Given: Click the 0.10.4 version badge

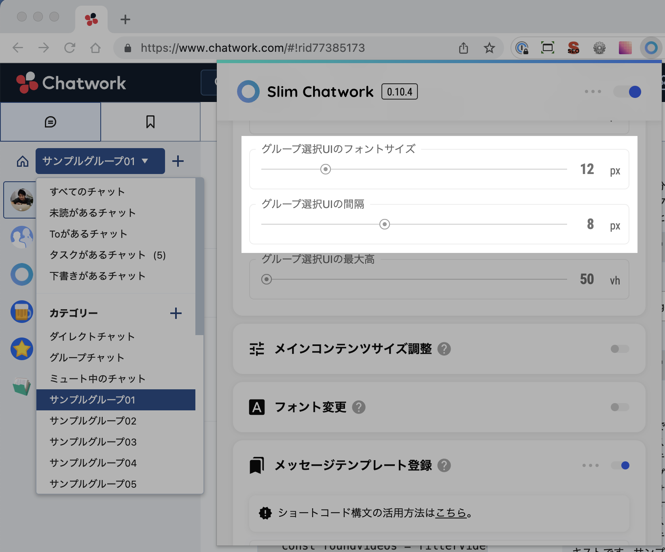Looking at the screenshot, I should (400, 92).
